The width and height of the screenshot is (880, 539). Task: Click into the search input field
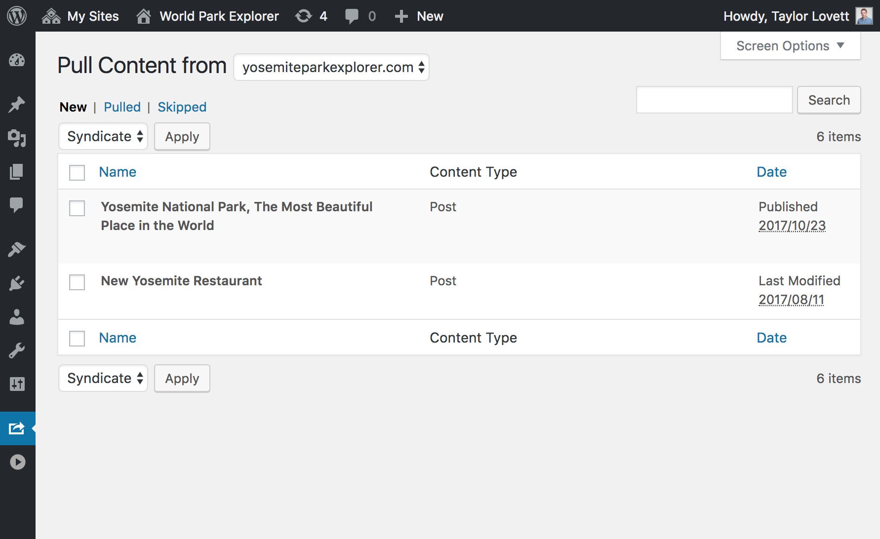tap(714, 100)
